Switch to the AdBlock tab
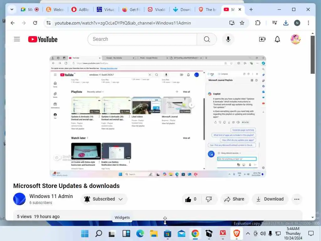This screenshot has width=321, height=241. (x=80, y=9)
